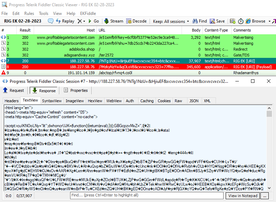Click the View in Notepad button
Viewport: 276px width, 202px height.
tap(243, 196)
